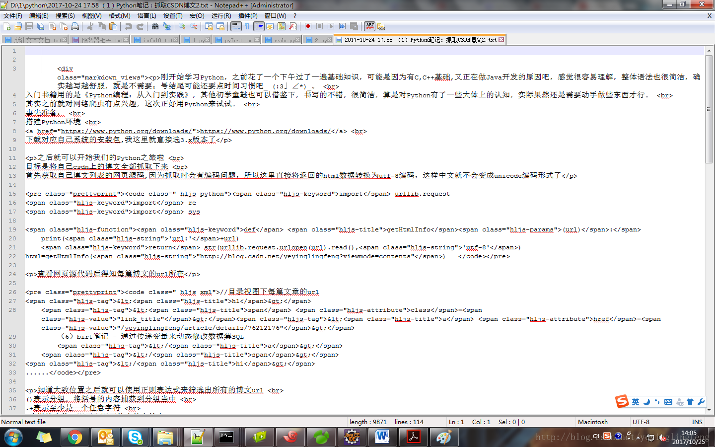Run macro multiple times icon

[342, 26]
